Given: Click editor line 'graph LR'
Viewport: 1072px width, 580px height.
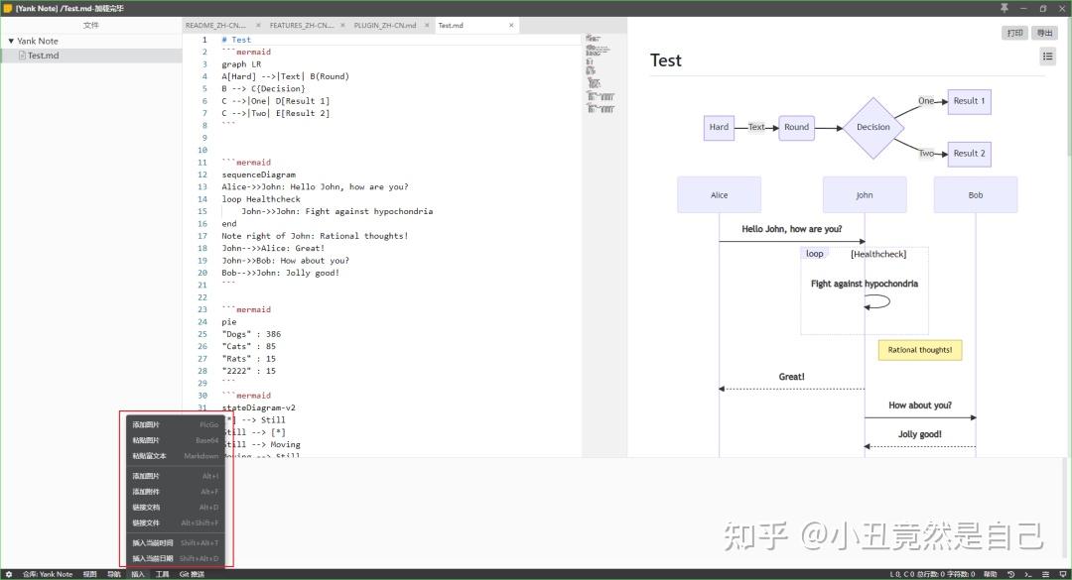Looking at the screenshot, I should tap(241, 64).
